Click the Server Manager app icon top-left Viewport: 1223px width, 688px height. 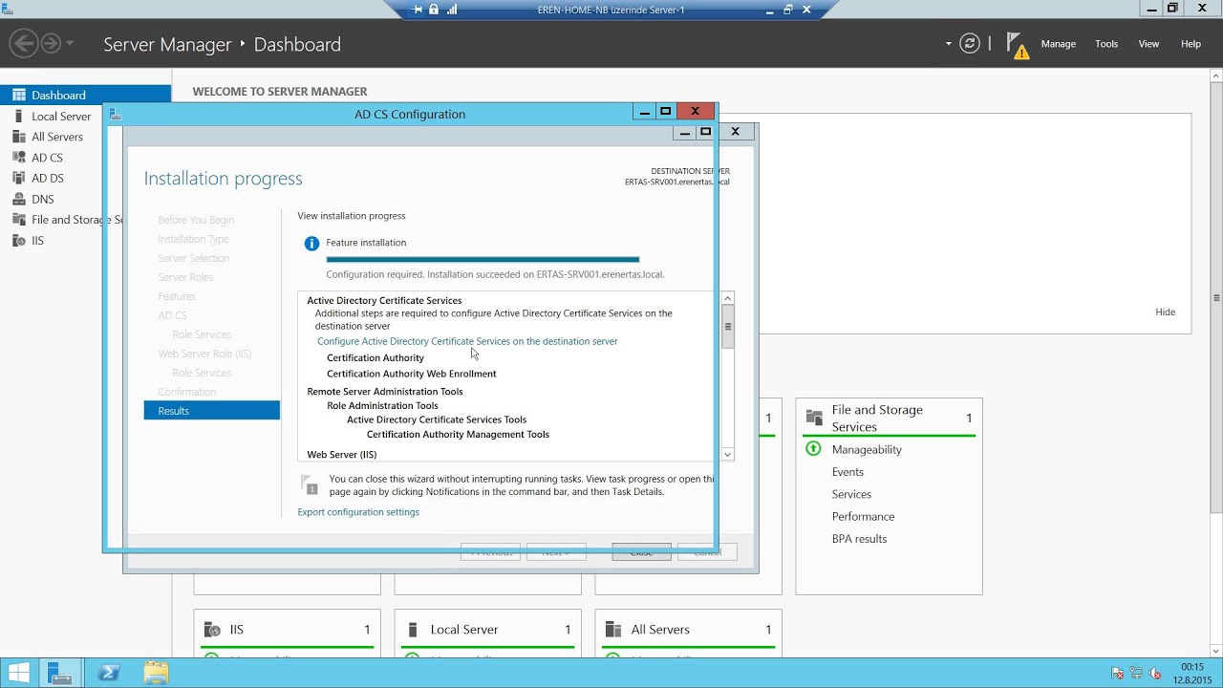tap(7, 9)
